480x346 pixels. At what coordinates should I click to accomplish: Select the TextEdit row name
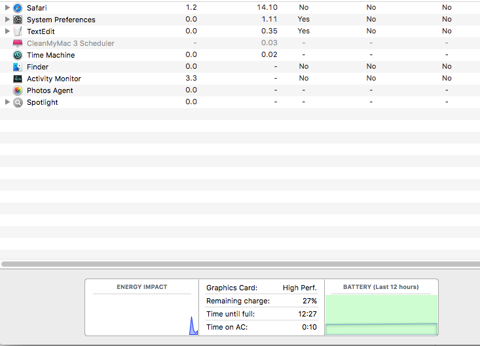[x=41, y=31]
